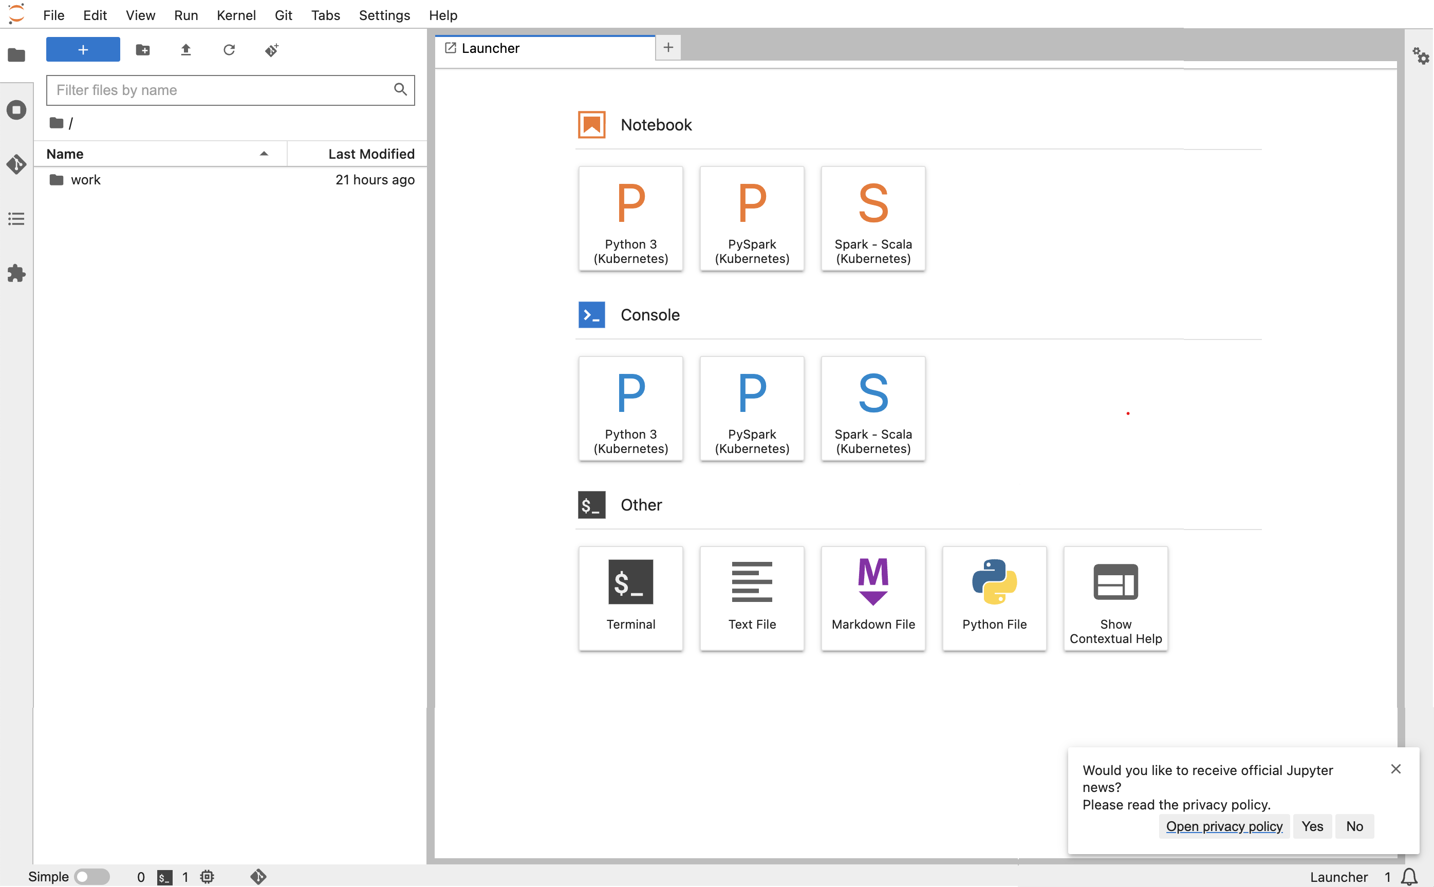Create a new Markdown File
1434x887 pixels.
click(x=873, y=597)
